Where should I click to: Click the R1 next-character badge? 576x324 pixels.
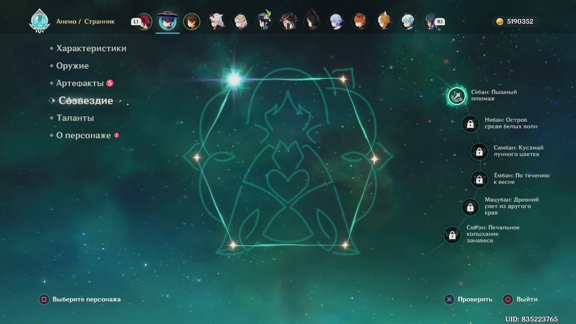pyautogui.click(x=440, y=22)
